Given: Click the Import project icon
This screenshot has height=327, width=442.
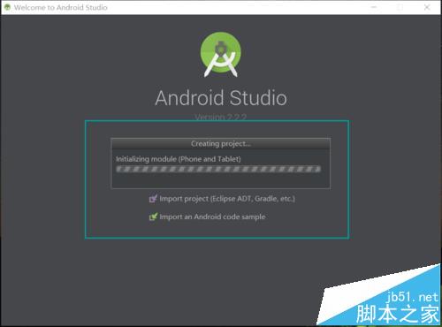Looking at the screenshot, I should coord(153,199).
